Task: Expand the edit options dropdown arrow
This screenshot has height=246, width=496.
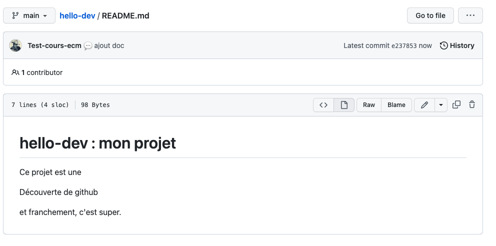Action: point(440,105)
